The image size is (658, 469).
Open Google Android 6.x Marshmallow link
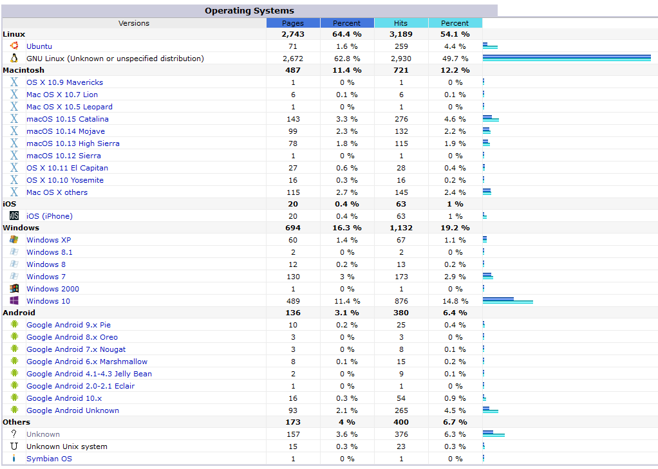pos(86,362)
